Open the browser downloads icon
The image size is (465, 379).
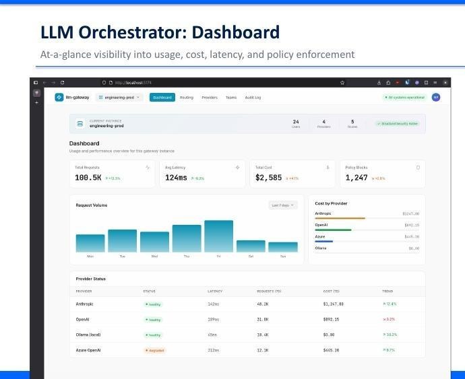[379, 83]
